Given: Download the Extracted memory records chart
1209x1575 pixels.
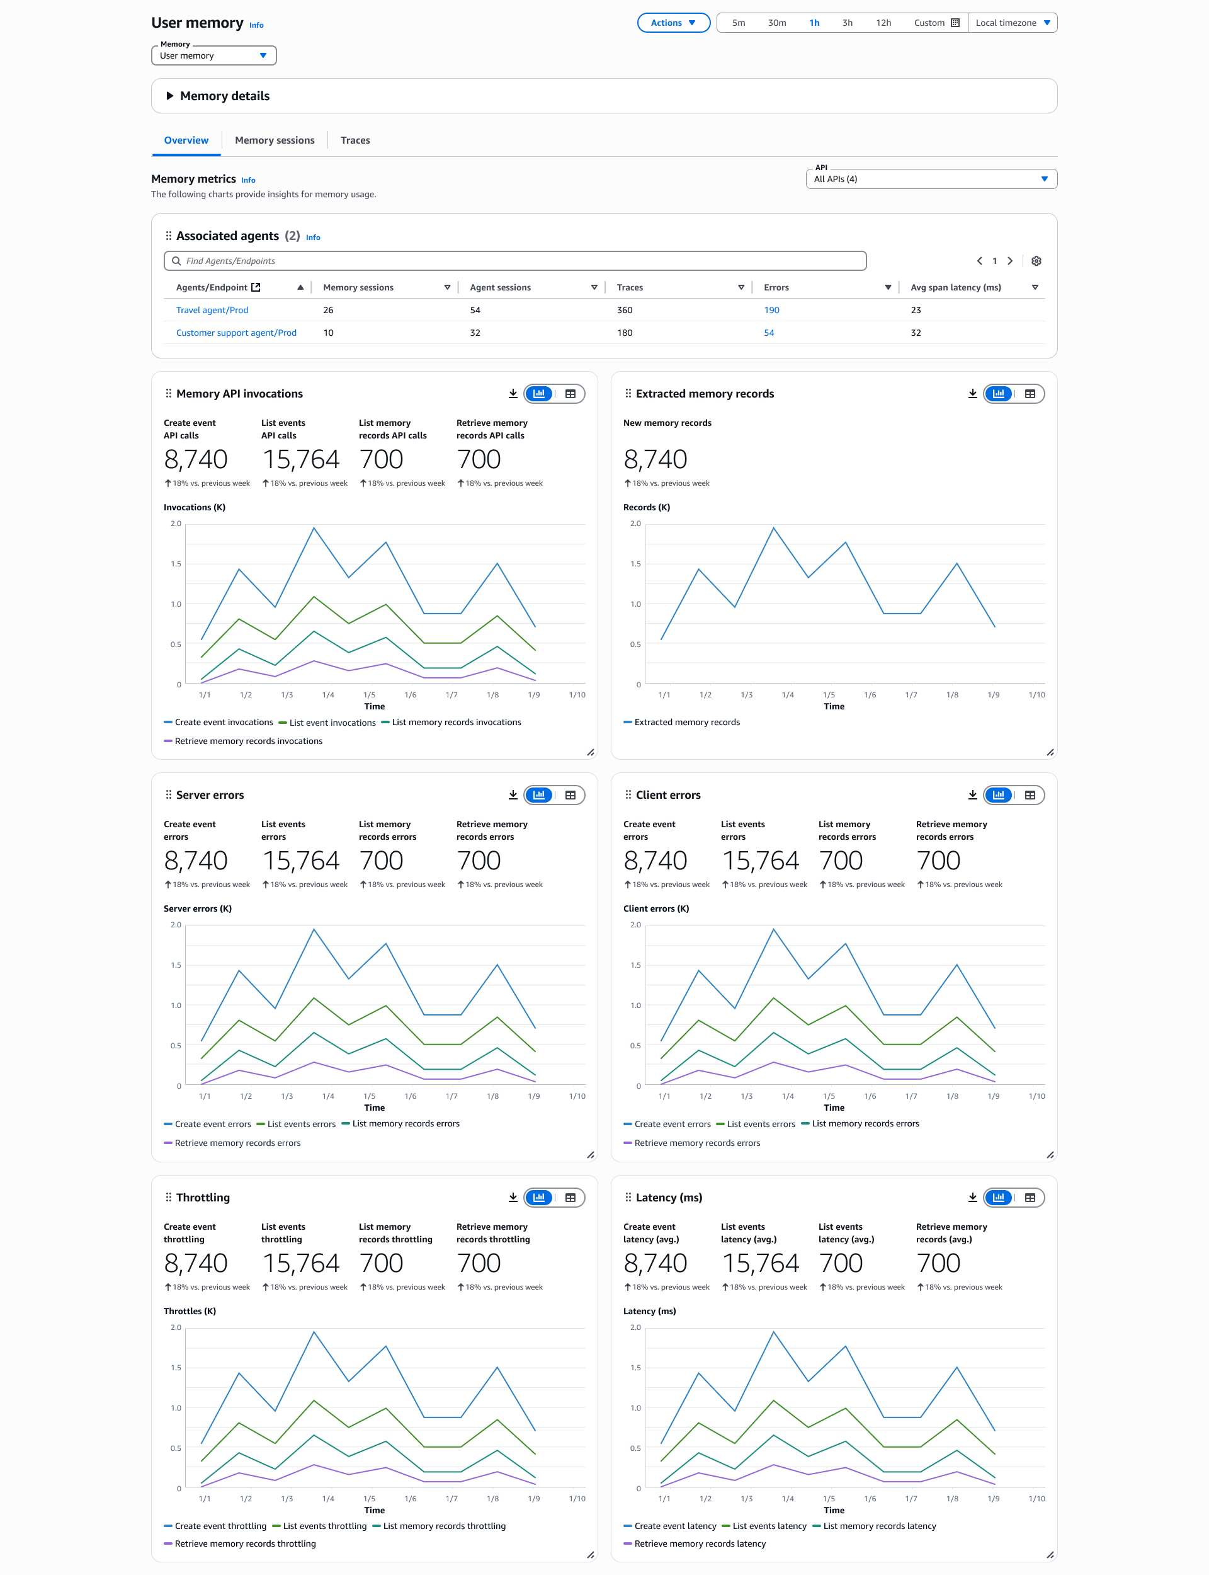Looking at the screenshot, I should [972, 394].
